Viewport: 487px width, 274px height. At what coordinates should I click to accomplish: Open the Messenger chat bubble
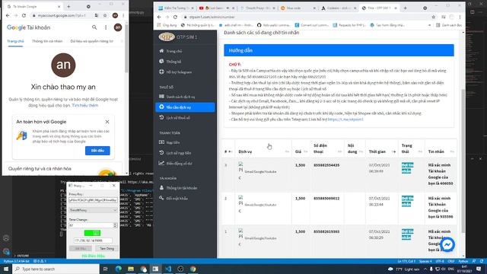point(447,245)
